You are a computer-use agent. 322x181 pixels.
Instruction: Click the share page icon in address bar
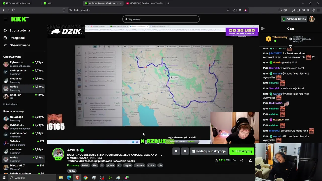(234, 10)
